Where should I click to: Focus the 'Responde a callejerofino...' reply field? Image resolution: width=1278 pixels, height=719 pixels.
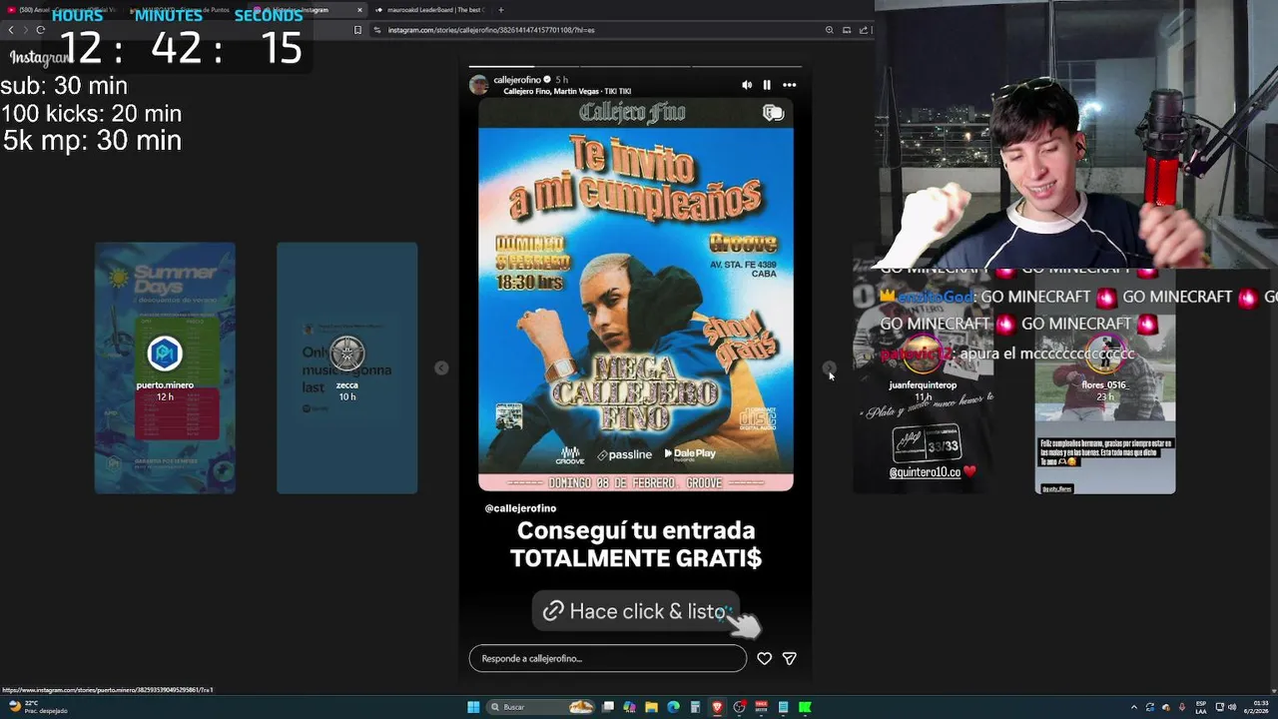[x=607, y=658]
